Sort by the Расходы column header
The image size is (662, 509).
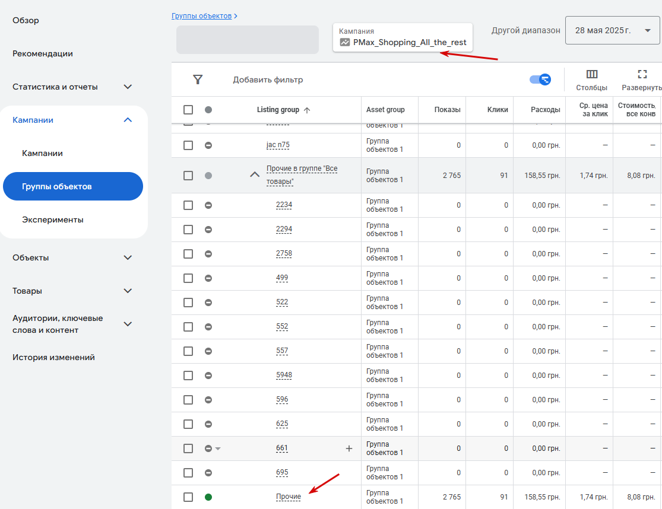coord(546,110)
